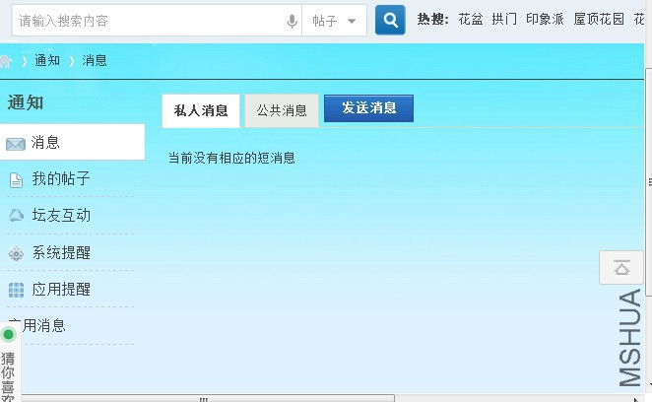Screen dimensions: 652x402
Task: Open the 通知 breadcrumb link
Action: 47,61
